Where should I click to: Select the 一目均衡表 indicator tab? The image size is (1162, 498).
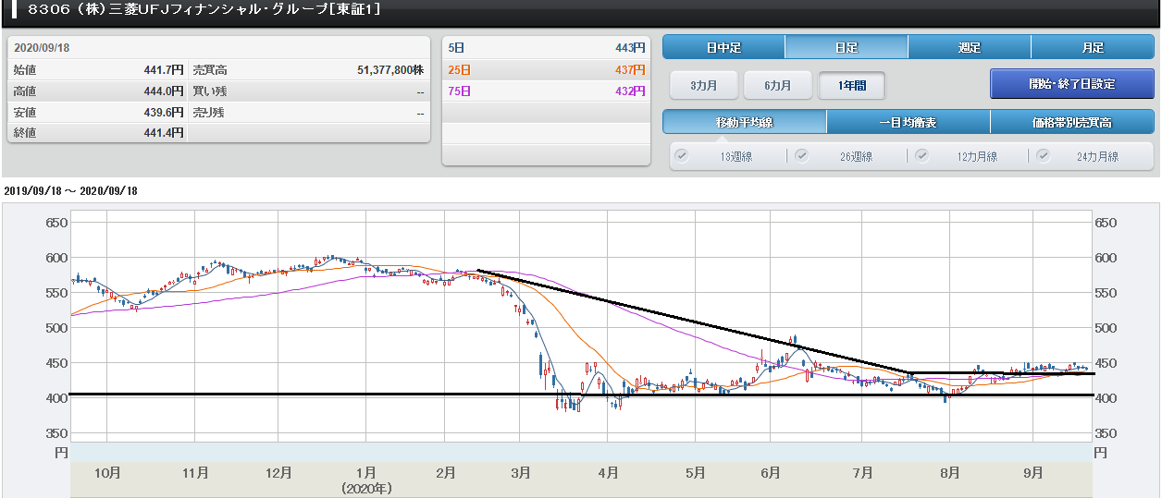pyautogui.click(x=908, y=122)
